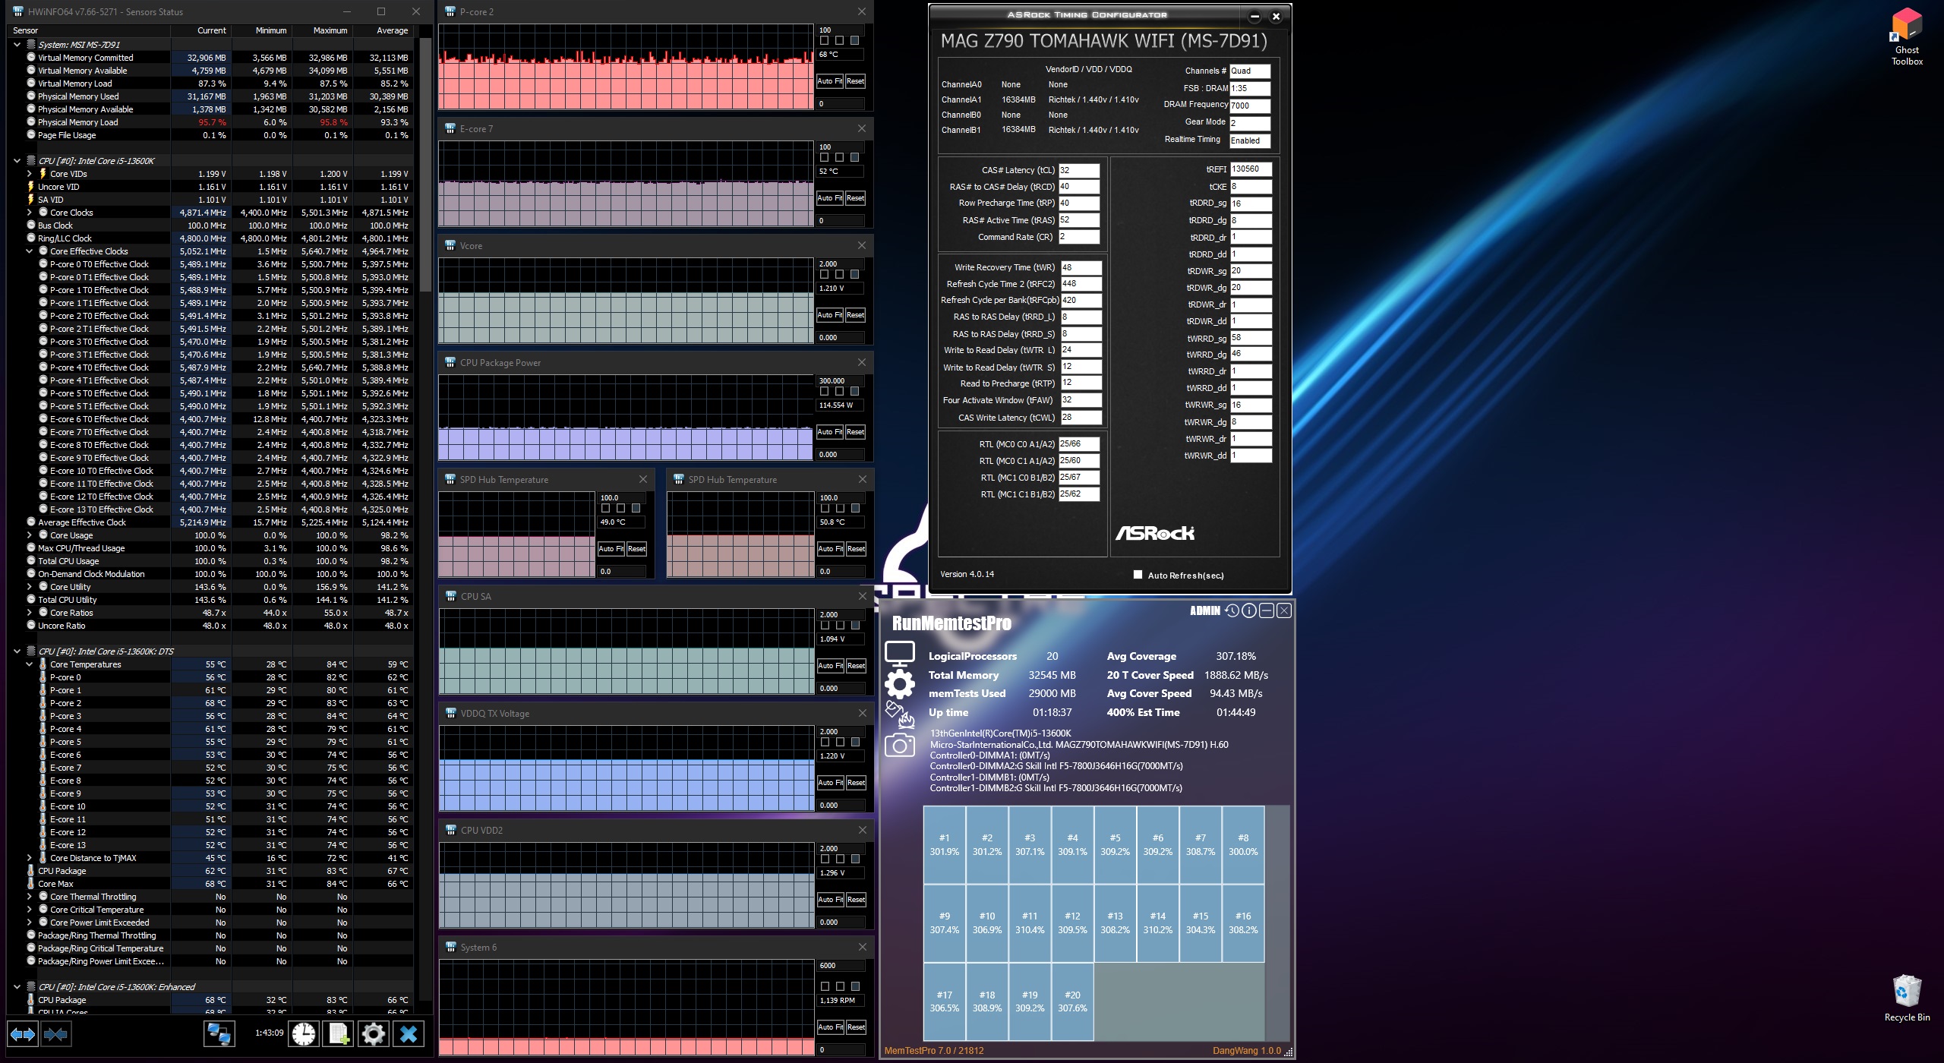Click the HWiNFO clock reset-timer icon
This screenshot has height=1063, width=1944.
click(303, 1033)
